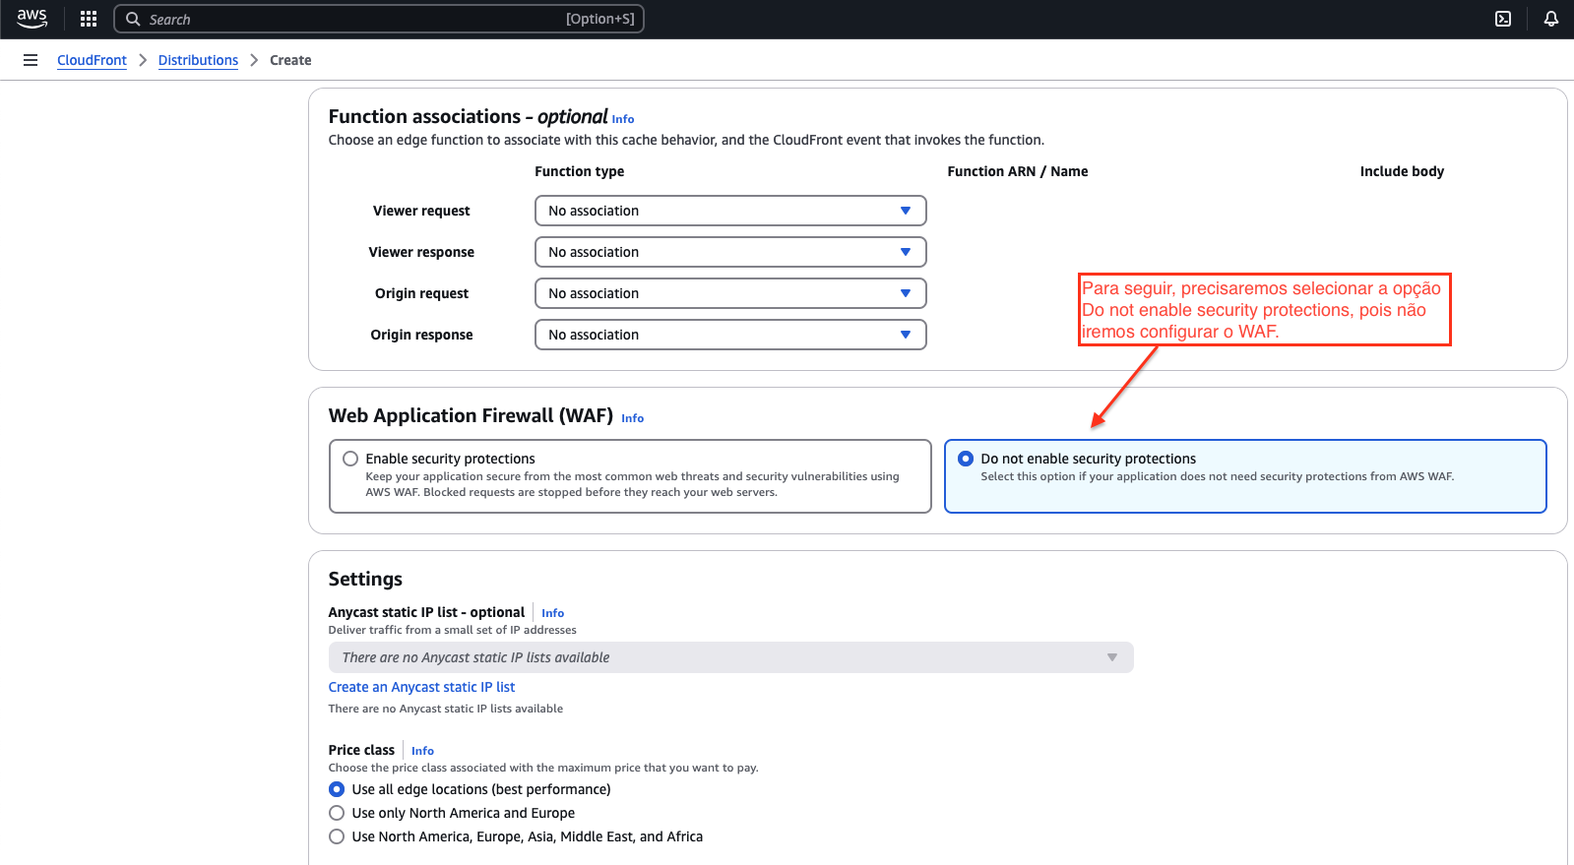Select Do not enable security protections
The height and width of the screenshot is (865, 1574).
(x=966, y=459)
